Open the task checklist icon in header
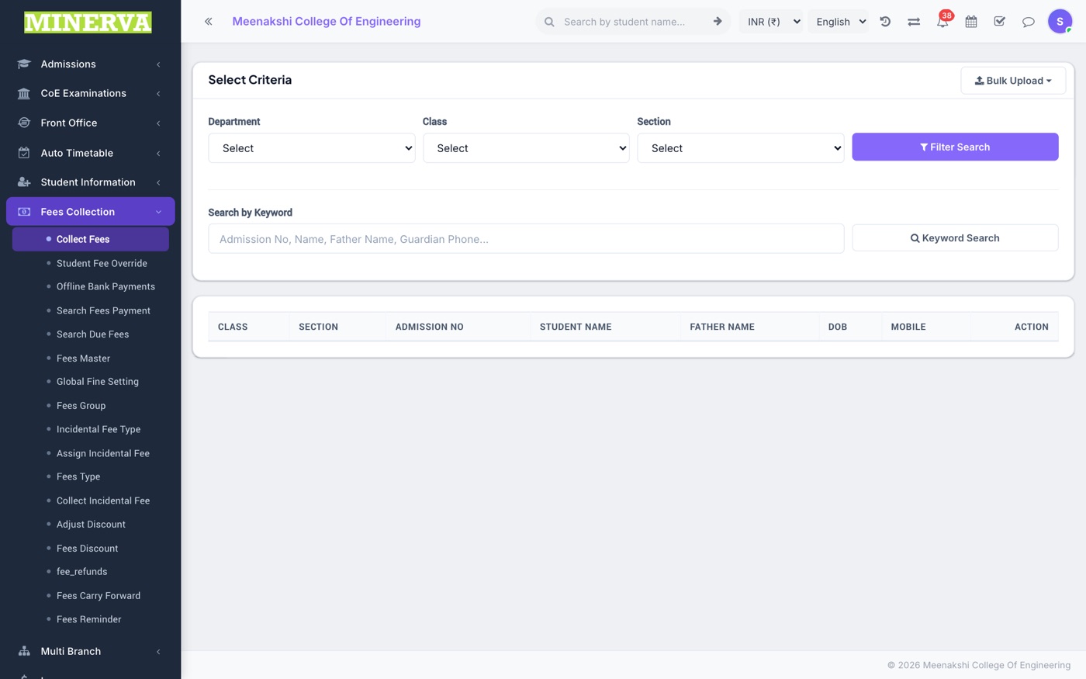This screenshot has height=679, width=1086. pyautogui.click(x=1000, y=22)
